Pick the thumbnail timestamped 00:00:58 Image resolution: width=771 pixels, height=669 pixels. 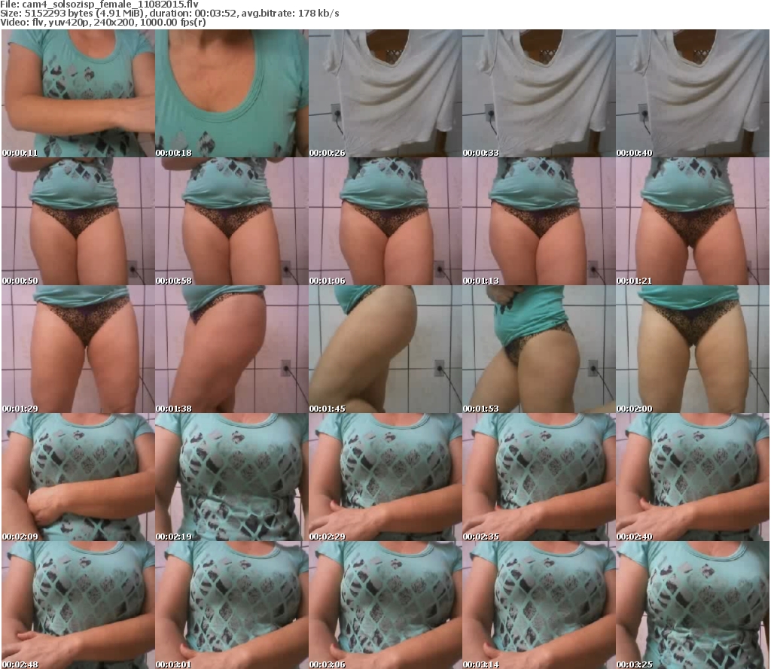coord(232,221)
